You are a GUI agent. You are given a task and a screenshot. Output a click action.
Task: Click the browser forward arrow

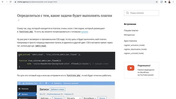coord(7,2)
